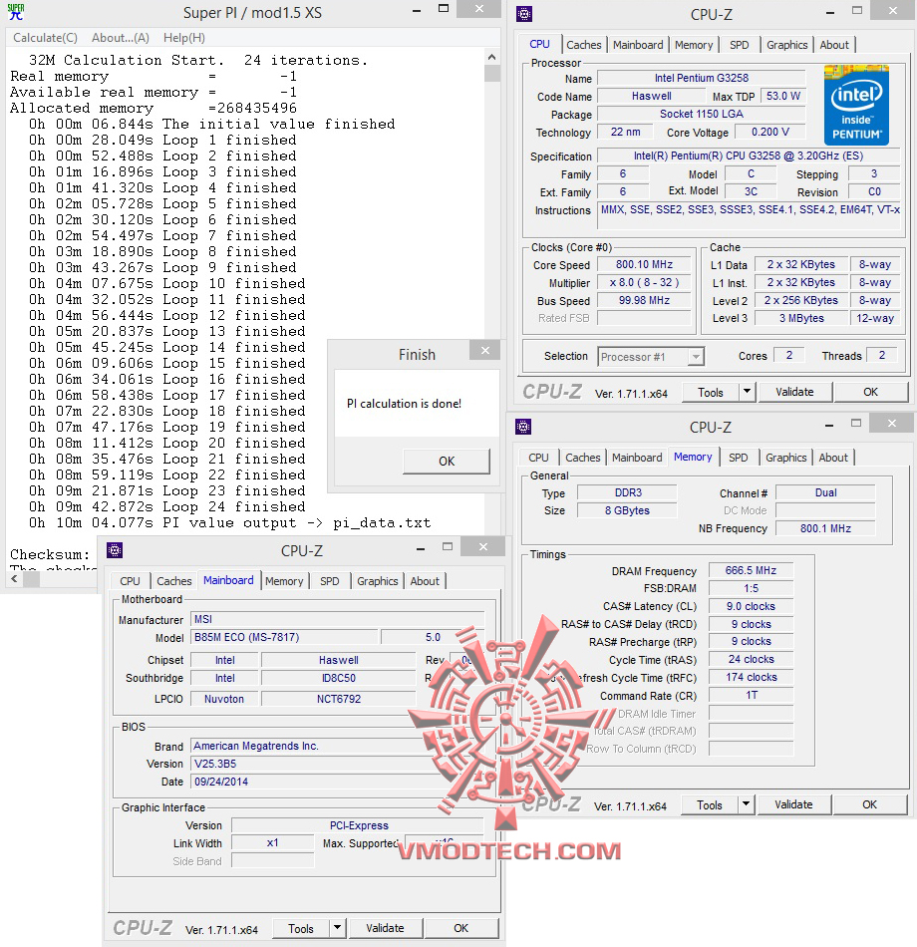Click the Super PI scroll up arrow
This screenshot has height=947, width=917.
(x=491, y=58)
